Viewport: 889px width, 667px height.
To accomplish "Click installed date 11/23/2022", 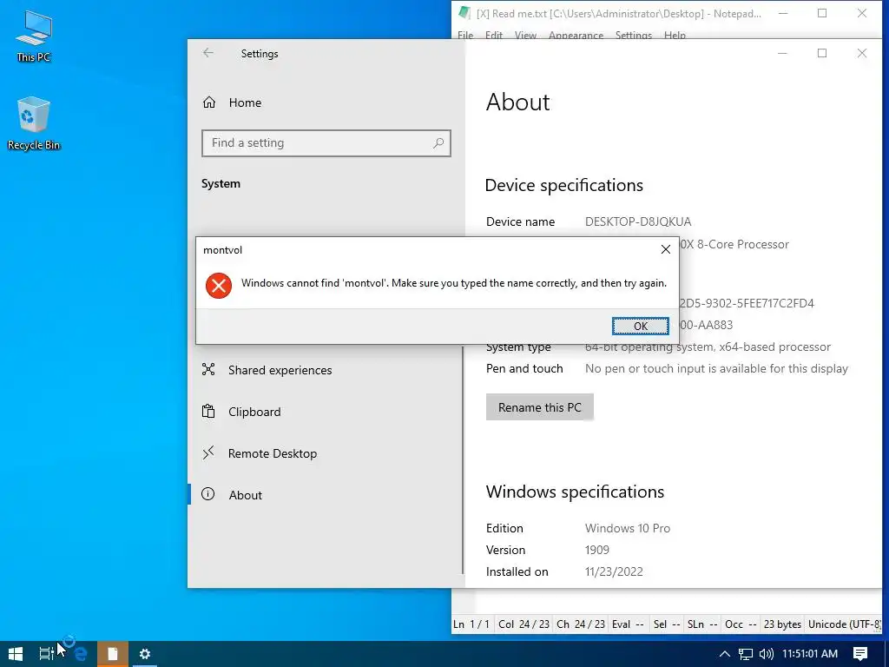I will pyautogui.click(x=614, y=571).
